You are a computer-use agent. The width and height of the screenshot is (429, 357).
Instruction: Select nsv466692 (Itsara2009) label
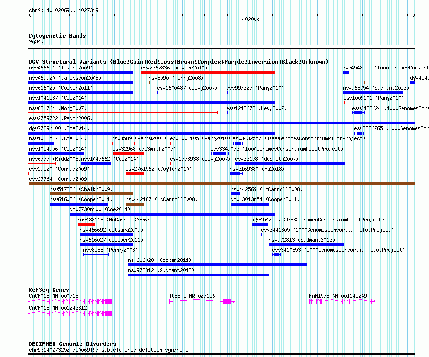[x=111, y=230]
